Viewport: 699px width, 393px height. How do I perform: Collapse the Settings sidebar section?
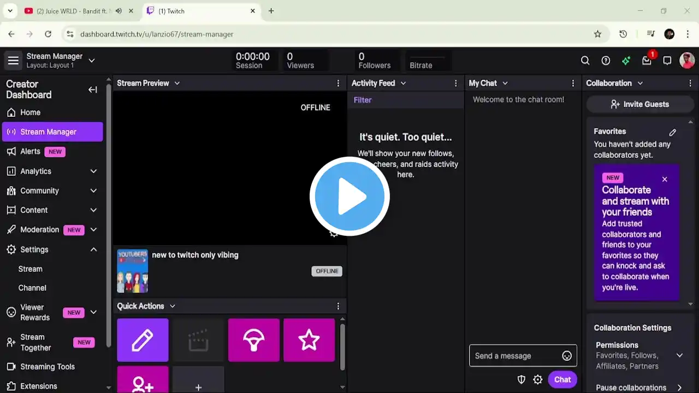[93, 249]
